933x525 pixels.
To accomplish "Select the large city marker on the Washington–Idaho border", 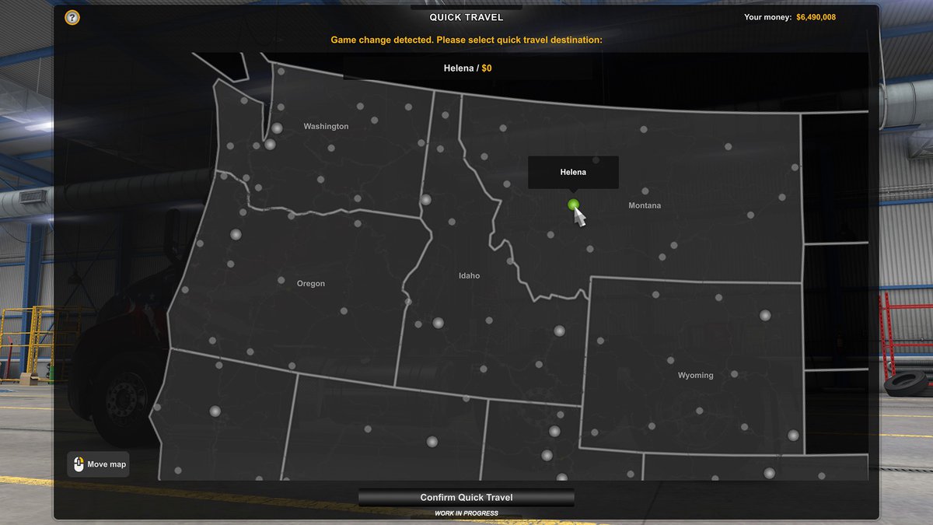I will (426, 200).
